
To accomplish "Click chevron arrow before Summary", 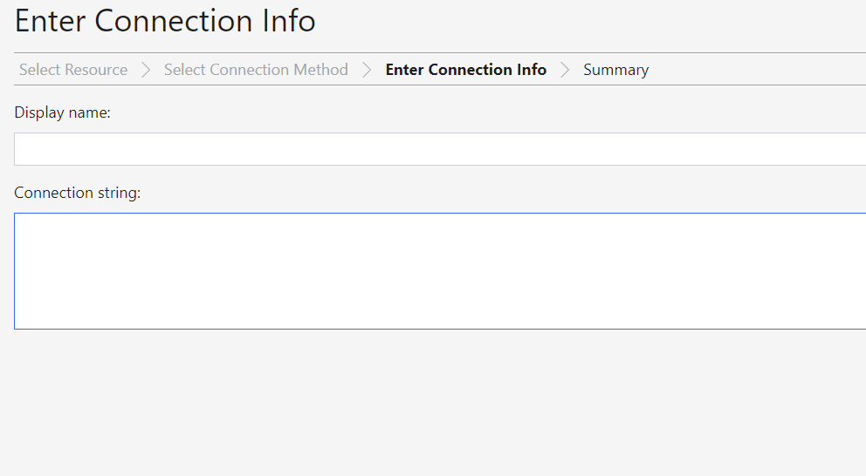I will point(565,70).
